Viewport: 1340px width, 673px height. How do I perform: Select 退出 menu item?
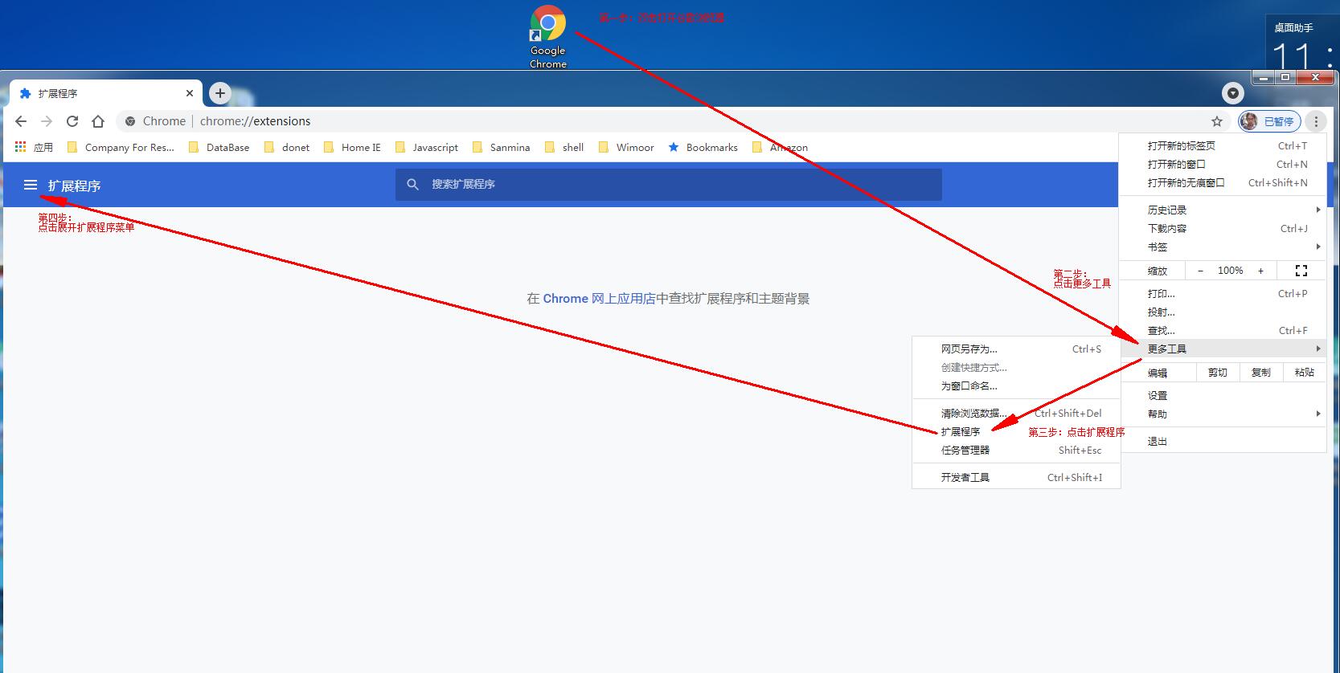coord(1223,442)
